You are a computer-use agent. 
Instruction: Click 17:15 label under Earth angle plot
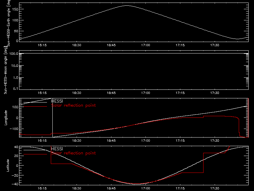tap(180, 45)
